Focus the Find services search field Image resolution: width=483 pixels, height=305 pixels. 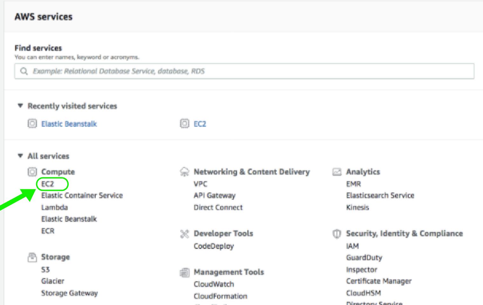click(244, 71)
